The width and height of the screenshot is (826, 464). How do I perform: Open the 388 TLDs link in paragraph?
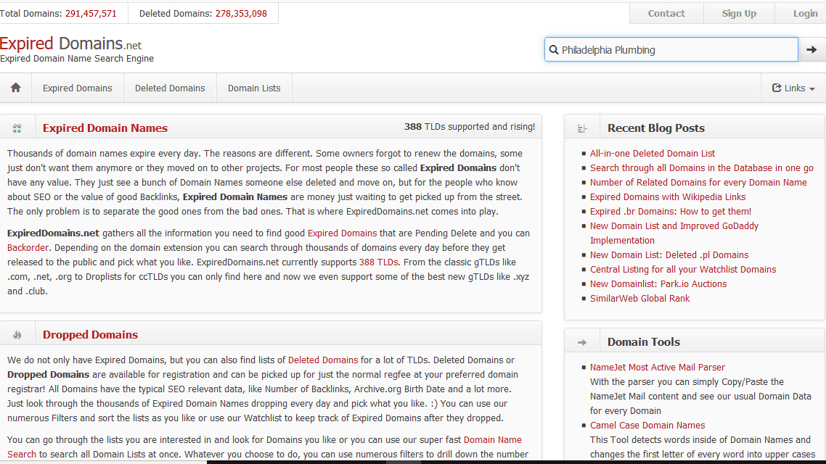point(378,262)
